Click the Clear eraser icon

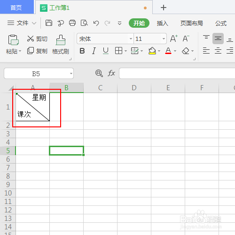coord(186,51)
